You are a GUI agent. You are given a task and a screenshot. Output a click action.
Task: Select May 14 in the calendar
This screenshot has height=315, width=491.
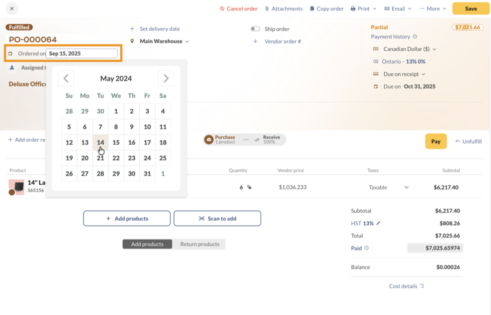point(100,142)
